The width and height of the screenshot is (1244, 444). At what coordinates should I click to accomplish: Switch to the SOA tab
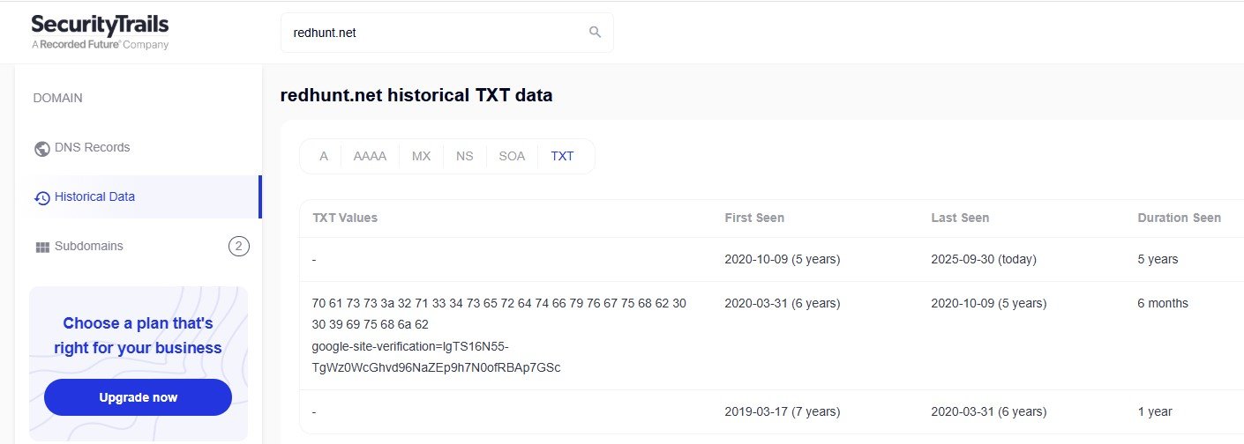(512, 156)
